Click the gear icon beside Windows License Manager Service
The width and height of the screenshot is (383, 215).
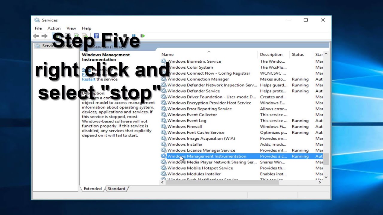[x=163, y=150]
